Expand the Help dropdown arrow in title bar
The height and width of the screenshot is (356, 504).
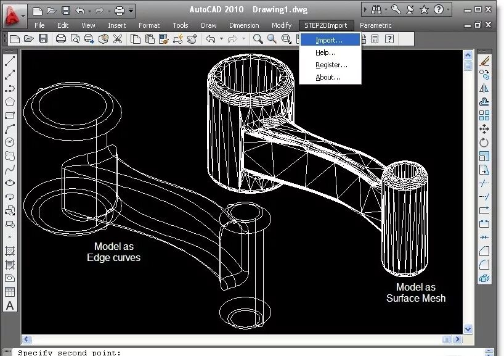(x=448, y=10)
